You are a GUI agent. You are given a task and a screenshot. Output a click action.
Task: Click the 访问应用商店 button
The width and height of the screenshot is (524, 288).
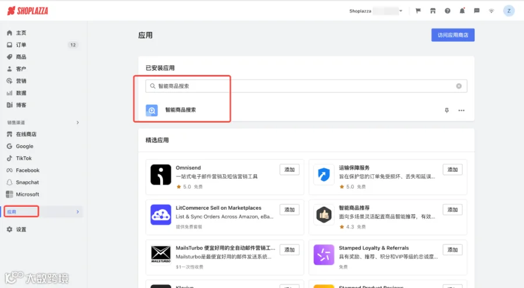pyautogui.click(x=453, y=35)
